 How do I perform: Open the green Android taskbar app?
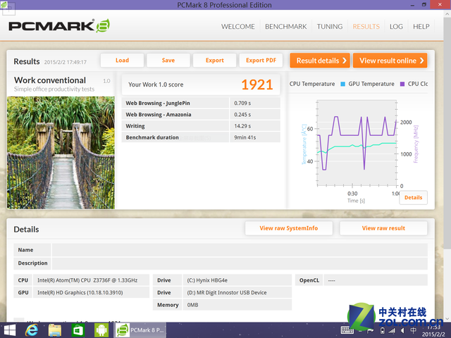pos(101,330)
